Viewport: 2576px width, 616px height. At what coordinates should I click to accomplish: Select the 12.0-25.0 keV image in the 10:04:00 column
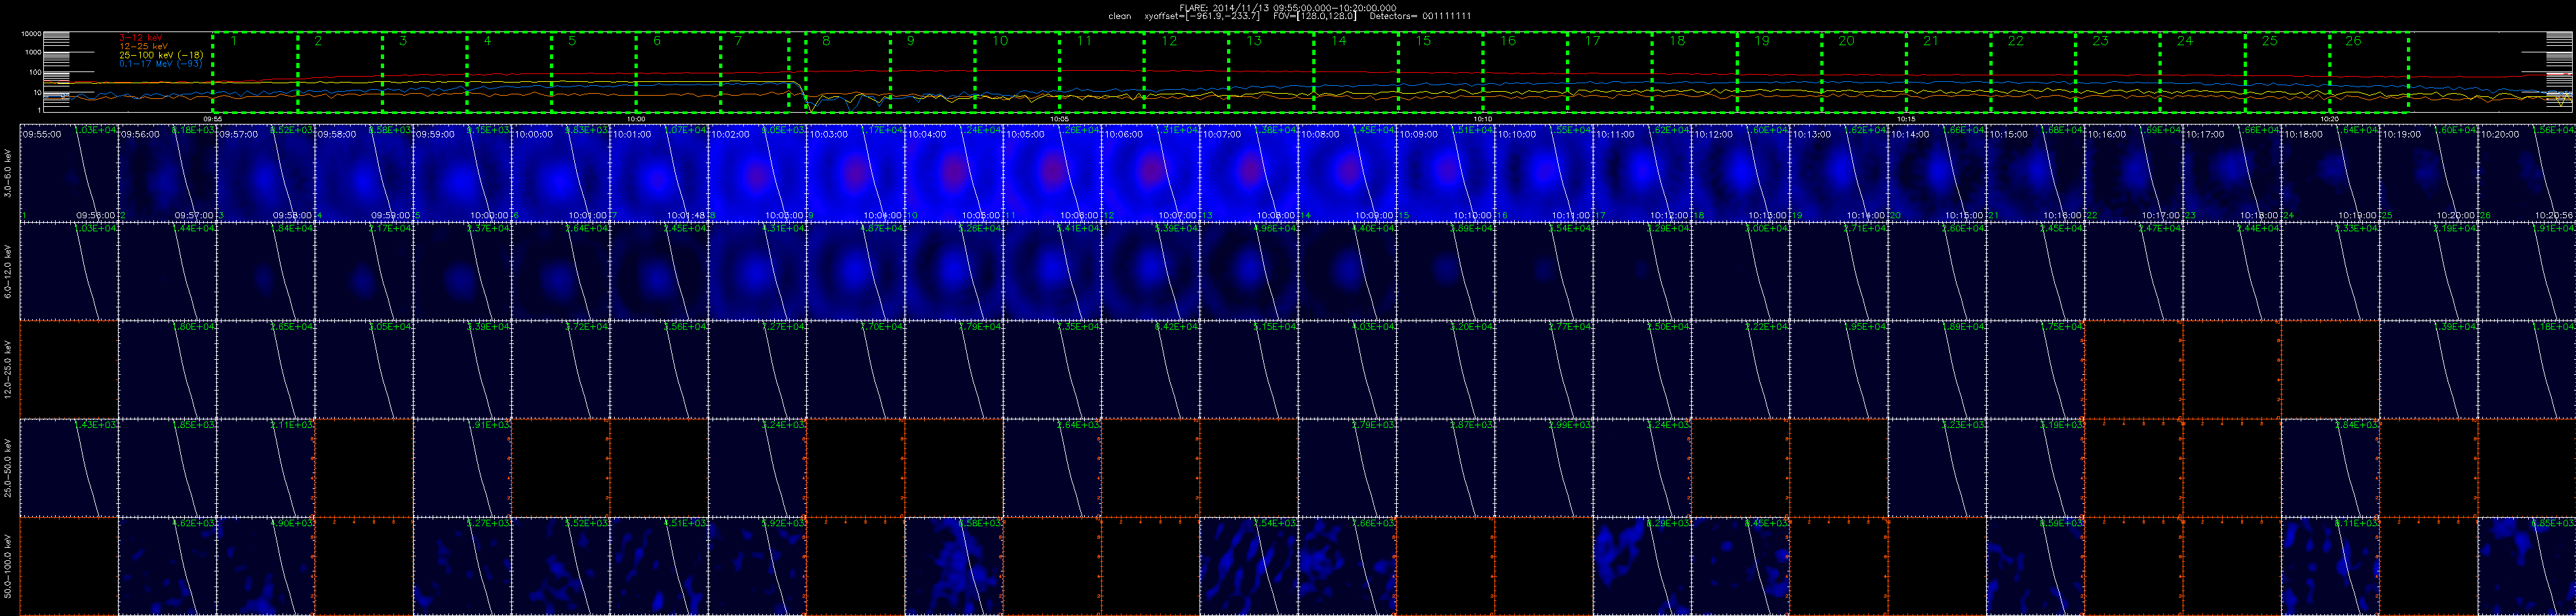point(954,369)
